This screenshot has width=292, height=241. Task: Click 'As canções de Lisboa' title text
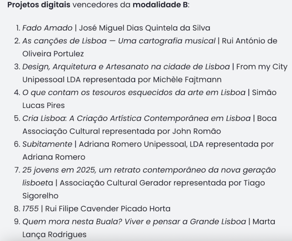click(64, 41)
